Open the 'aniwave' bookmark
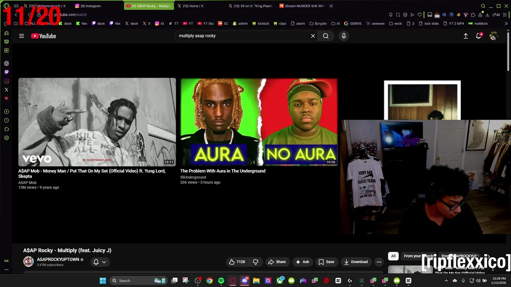The width and height of the screenshot is (511, 287). click(375, 24)
